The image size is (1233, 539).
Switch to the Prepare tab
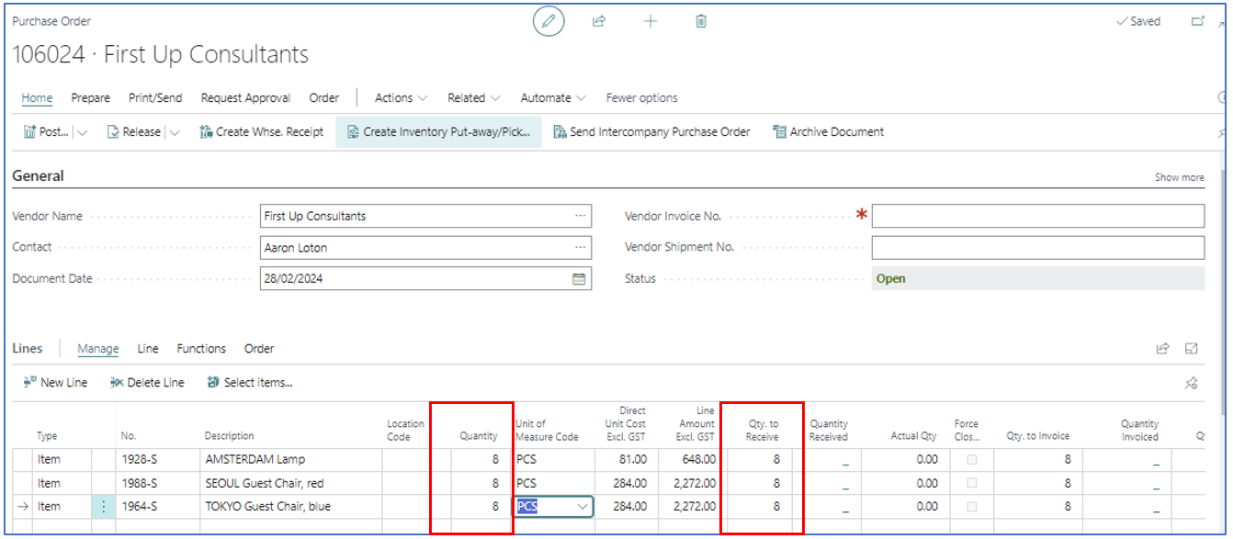(x=90, y=97)
